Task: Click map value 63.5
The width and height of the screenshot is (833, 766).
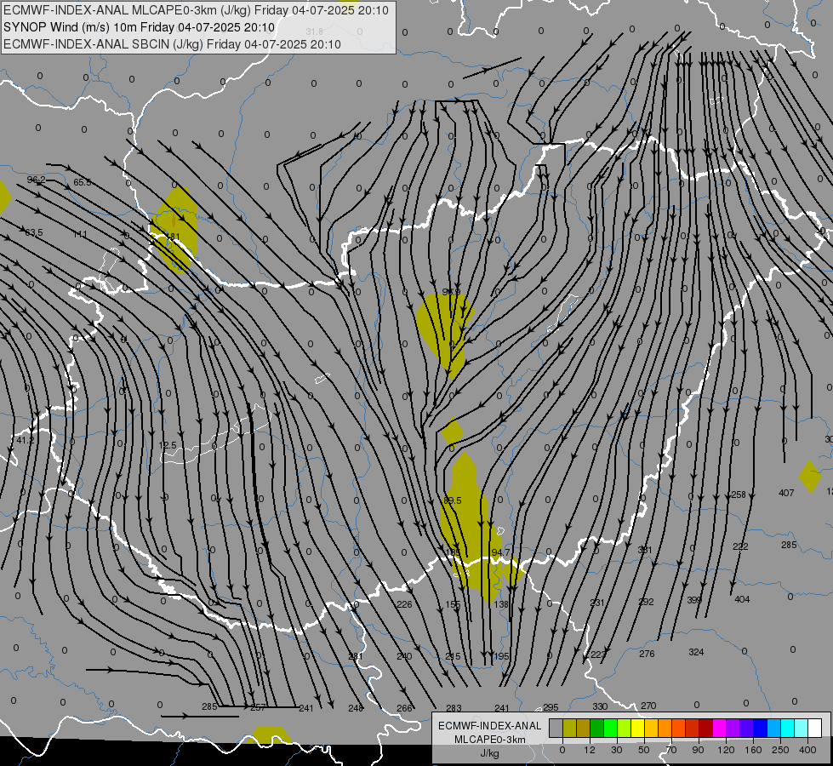Action: [x=33, y=233]
